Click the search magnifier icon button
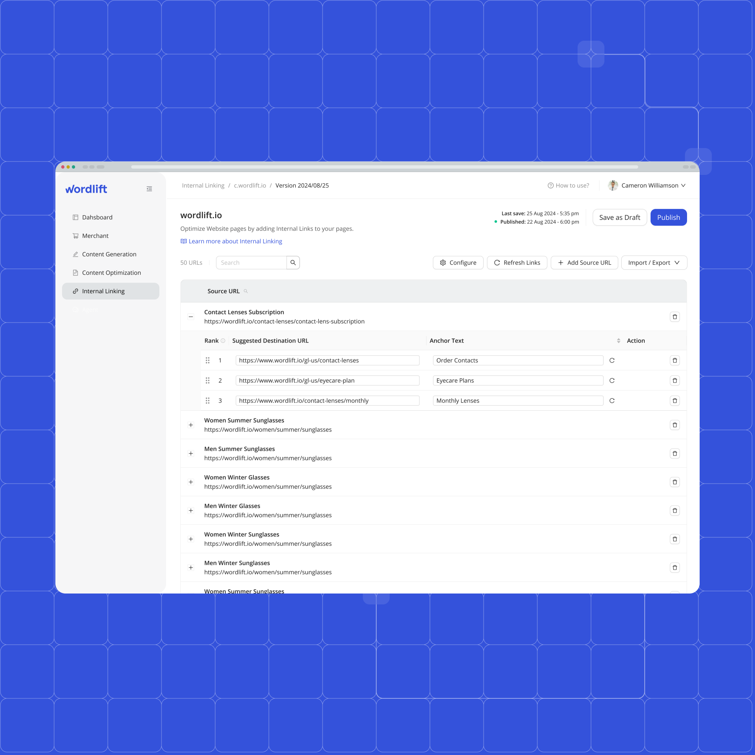Screen dimensions: 755x755 point(293,263)
